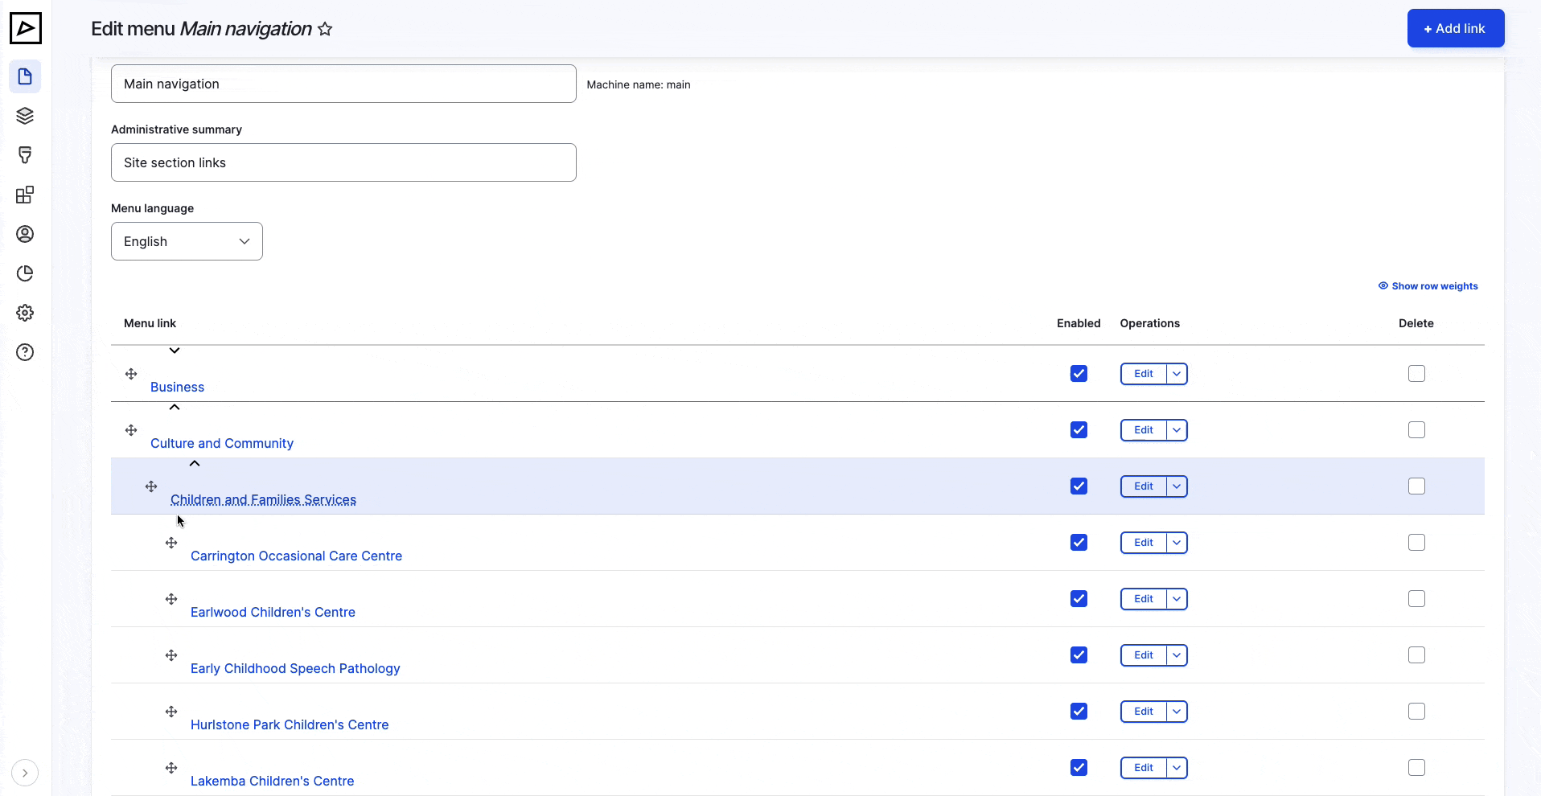Click the drag handle for Business row
The image size is (1541, 796).
(x=131, y=374)
